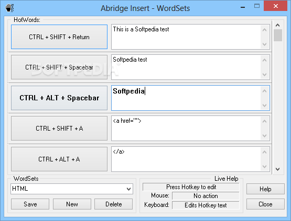Click up arrow of '</a>' text box
Image resolution: width=291 pixels, height=221 pixels.
(x=265, y=152)
